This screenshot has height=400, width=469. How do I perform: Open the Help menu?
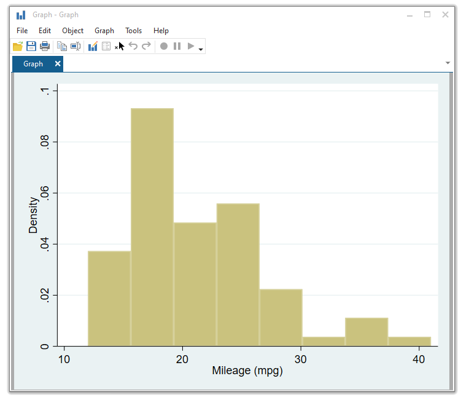(161, 31)
